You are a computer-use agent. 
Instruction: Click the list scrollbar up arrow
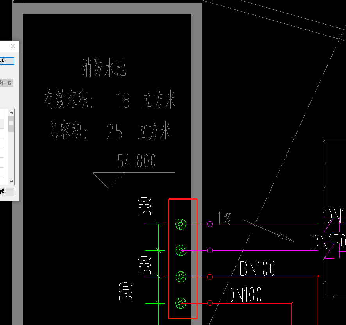pyautogui.click(x=11, y=112)
